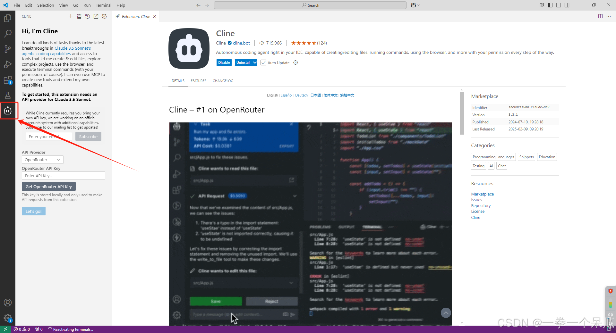Start new Cline task with plus icon
The width and height of the screenshot is (616, 333).
tap(71, 16)
